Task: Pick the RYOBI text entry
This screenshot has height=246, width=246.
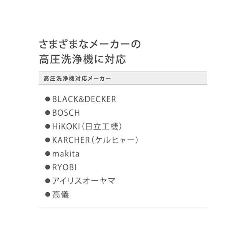Action: pyautogui.click(x=64, y=167)
